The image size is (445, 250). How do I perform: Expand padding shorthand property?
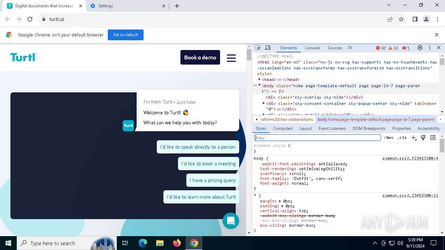[282, 206]
